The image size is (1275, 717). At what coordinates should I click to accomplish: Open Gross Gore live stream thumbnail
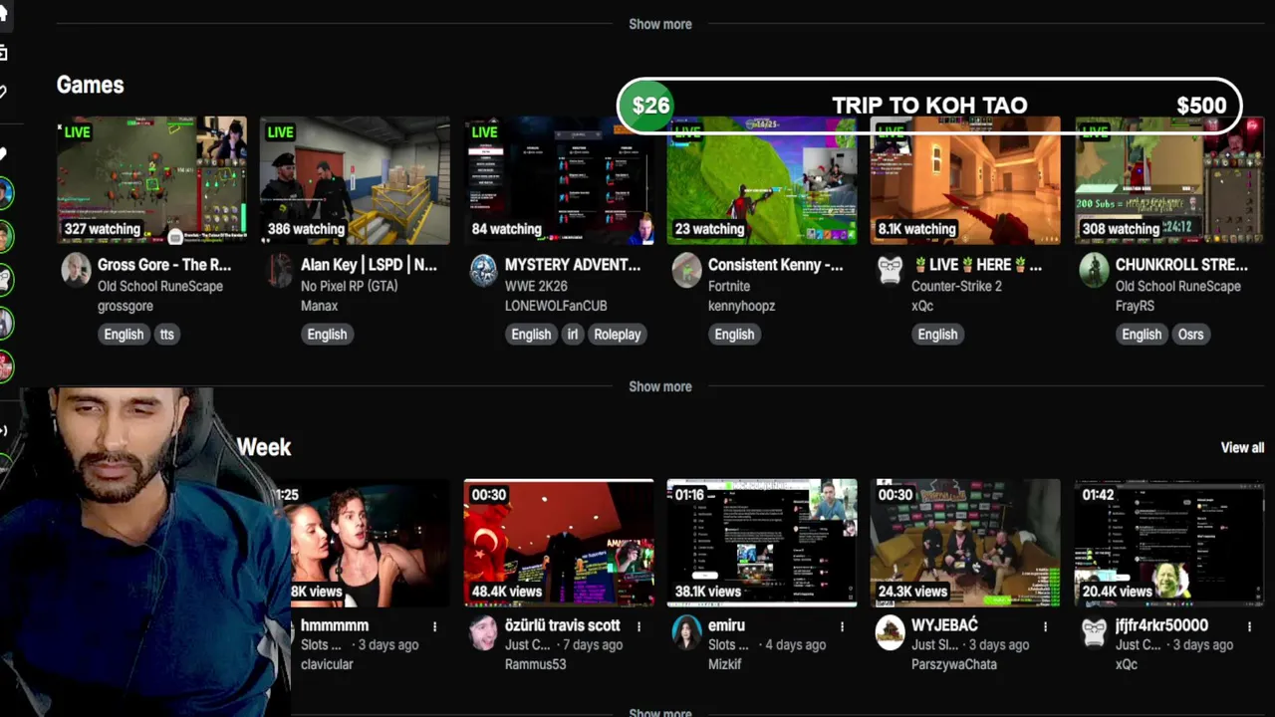point(151,180)
